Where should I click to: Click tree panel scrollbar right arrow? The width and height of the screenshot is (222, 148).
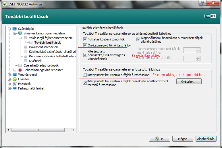coord(73,130)
